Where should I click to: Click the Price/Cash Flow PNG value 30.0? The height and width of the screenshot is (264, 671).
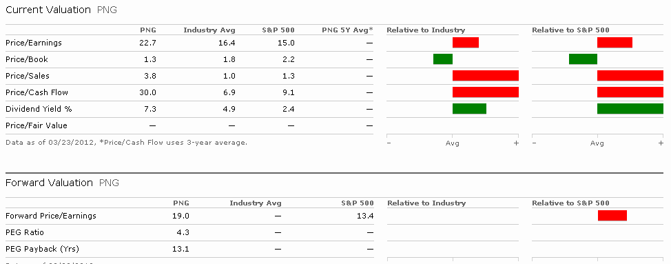point(149,92)
